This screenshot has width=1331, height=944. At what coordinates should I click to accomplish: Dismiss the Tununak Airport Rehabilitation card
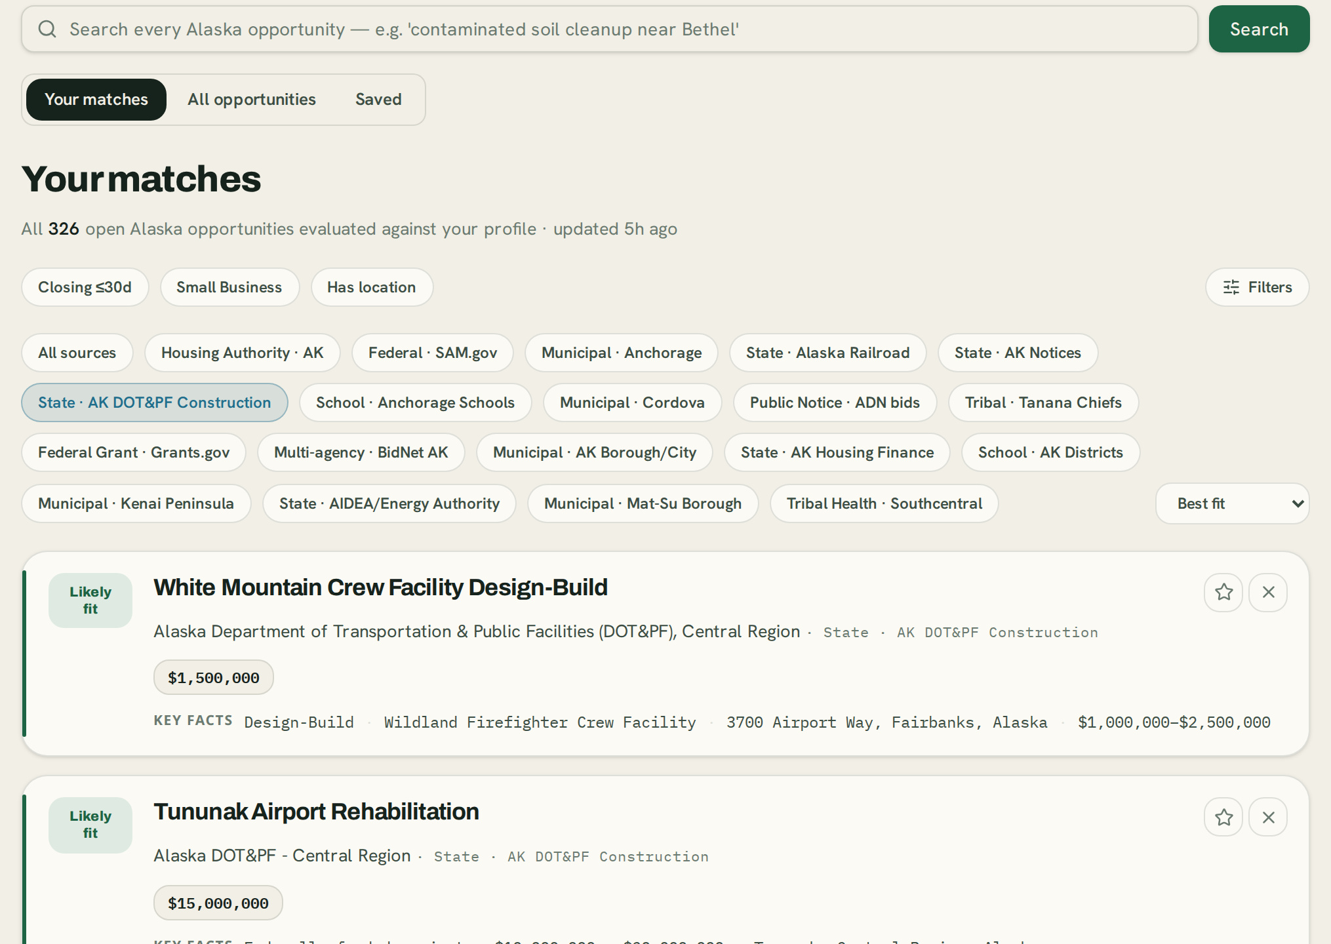click(x=1268, y=817)
